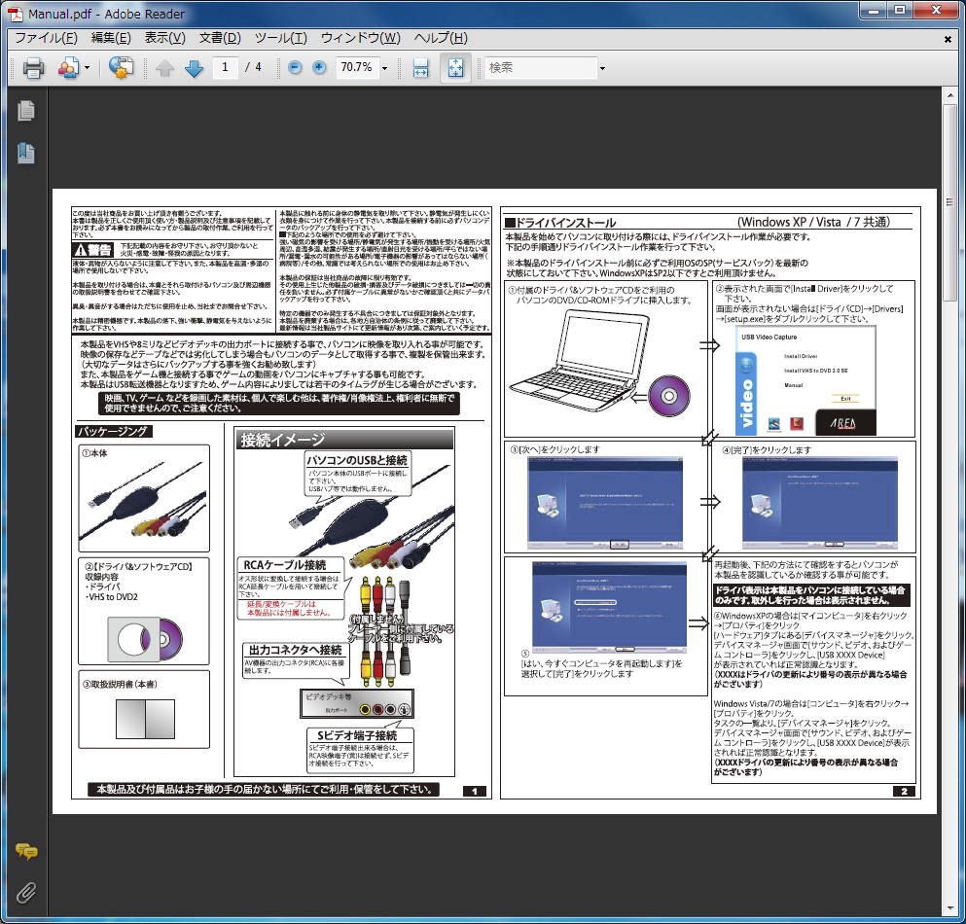Open the ウィンドウ(W) menu

tap(360, 38)
